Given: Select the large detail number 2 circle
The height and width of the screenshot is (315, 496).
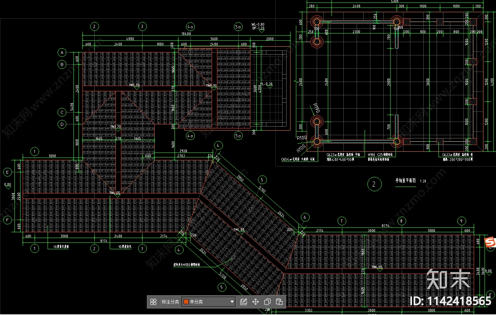Looking at the screenshot, I should (x=374, y=184).
